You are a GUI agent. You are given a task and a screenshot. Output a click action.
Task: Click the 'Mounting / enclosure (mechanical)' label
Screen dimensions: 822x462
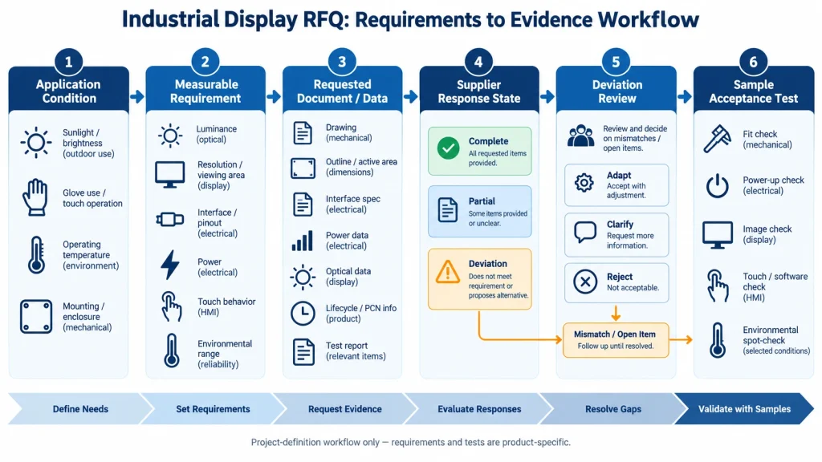click(87, 316)
